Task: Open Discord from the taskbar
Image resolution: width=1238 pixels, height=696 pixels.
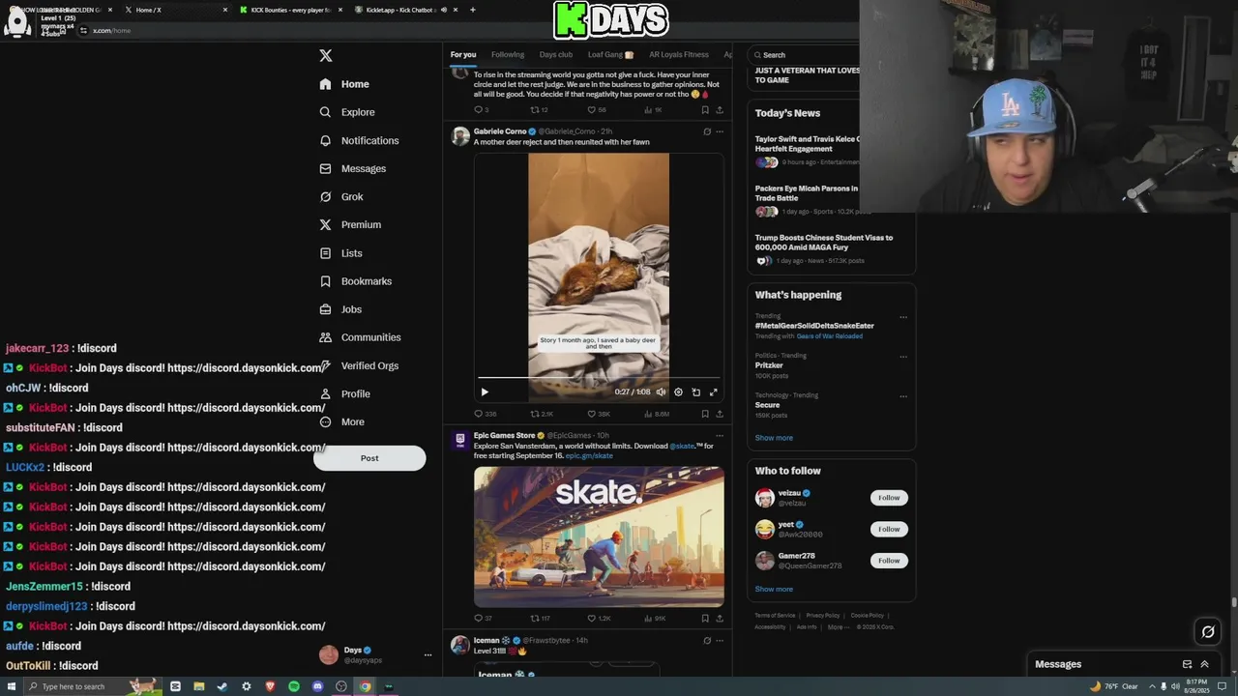Action: [317, 686]
